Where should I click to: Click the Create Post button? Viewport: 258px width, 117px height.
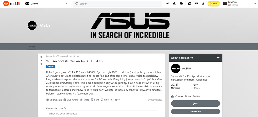click(x=196, y=112)
